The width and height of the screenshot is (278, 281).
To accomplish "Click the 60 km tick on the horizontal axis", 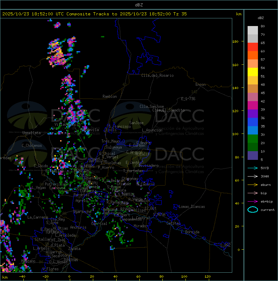I will pos(138,277).
